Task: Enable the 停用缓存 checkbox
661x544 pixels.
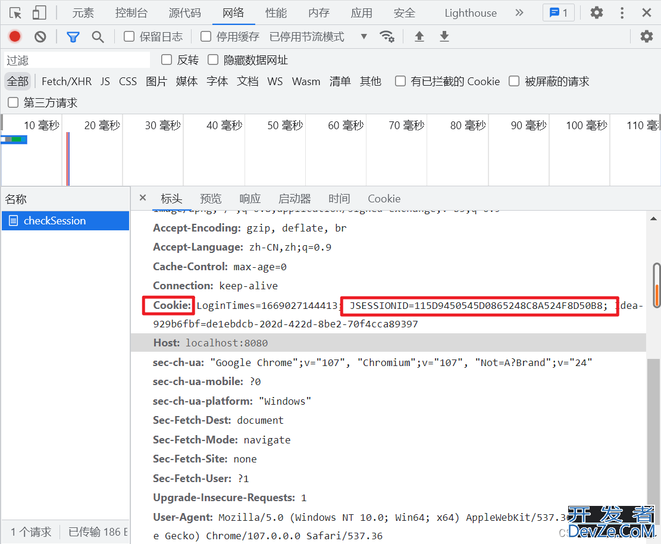Action: (x=206, y=37)
